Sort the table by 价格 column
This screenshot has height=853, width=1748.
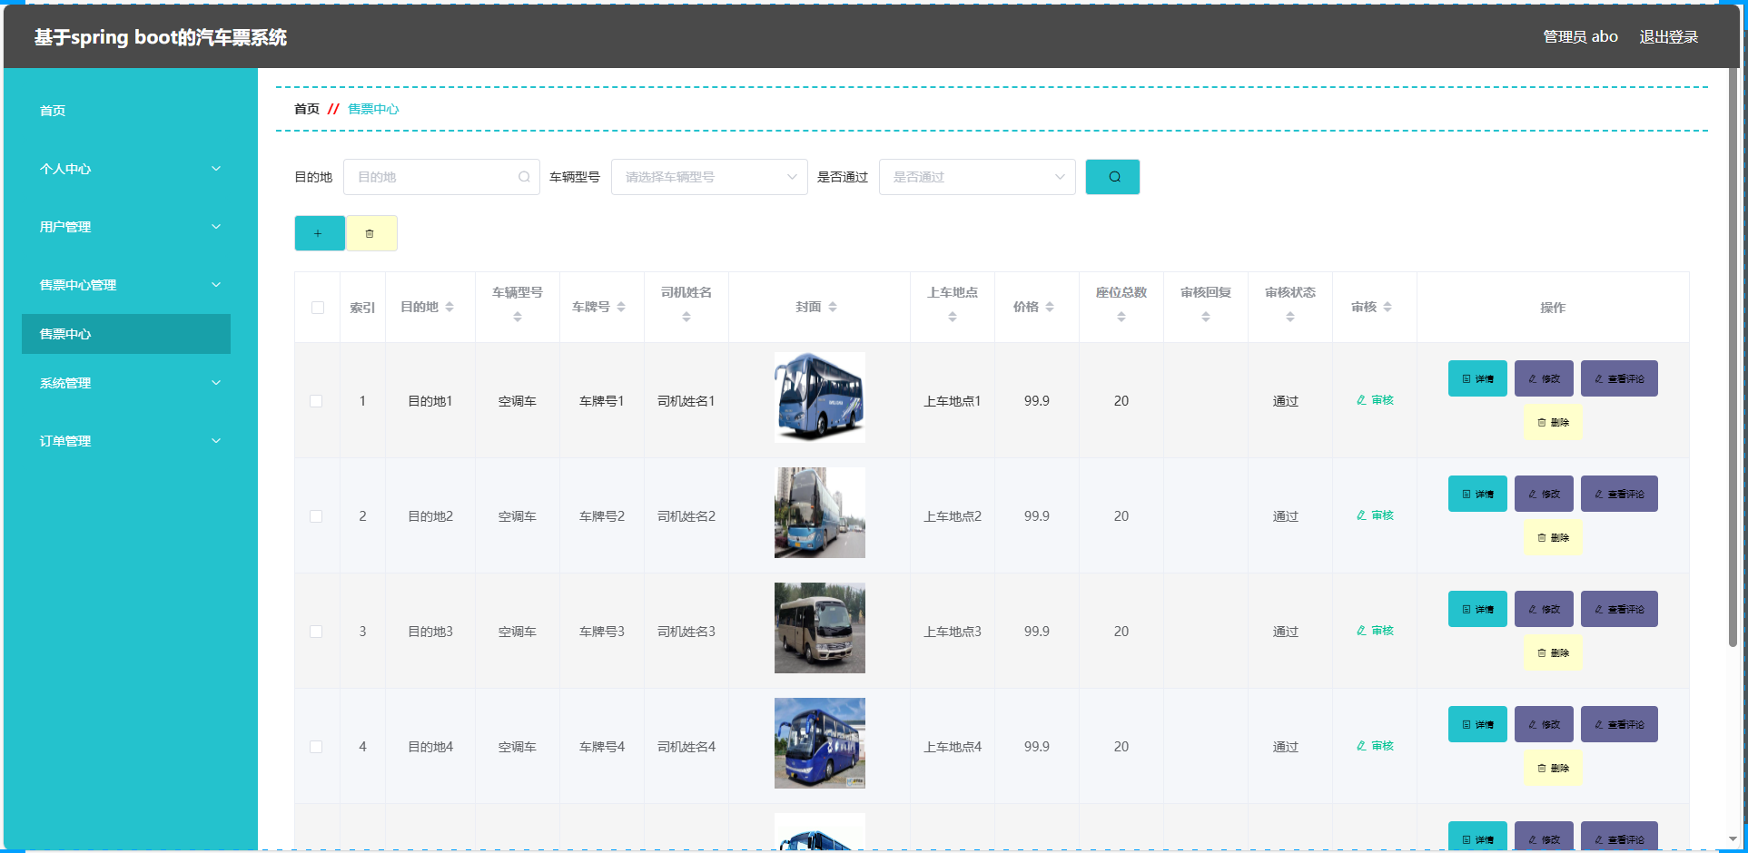1050,307
